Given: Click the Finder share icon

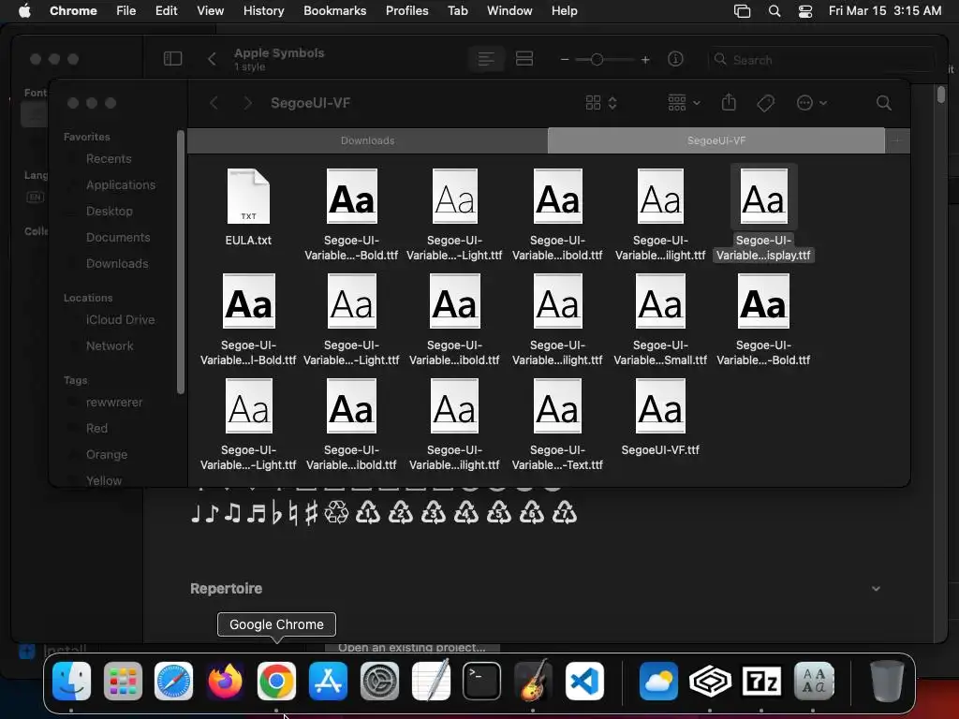Looking at the screenshot, I should (x=729, y=103).
